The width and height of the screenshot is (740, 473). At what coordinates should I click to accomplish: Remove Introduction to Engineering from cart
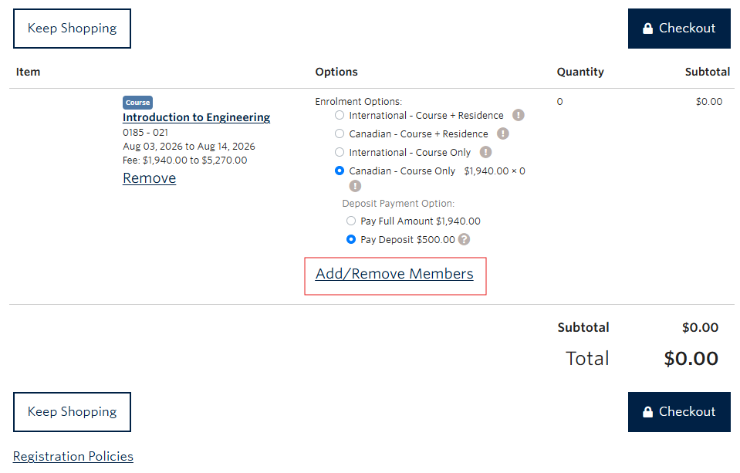coord(148,177)
